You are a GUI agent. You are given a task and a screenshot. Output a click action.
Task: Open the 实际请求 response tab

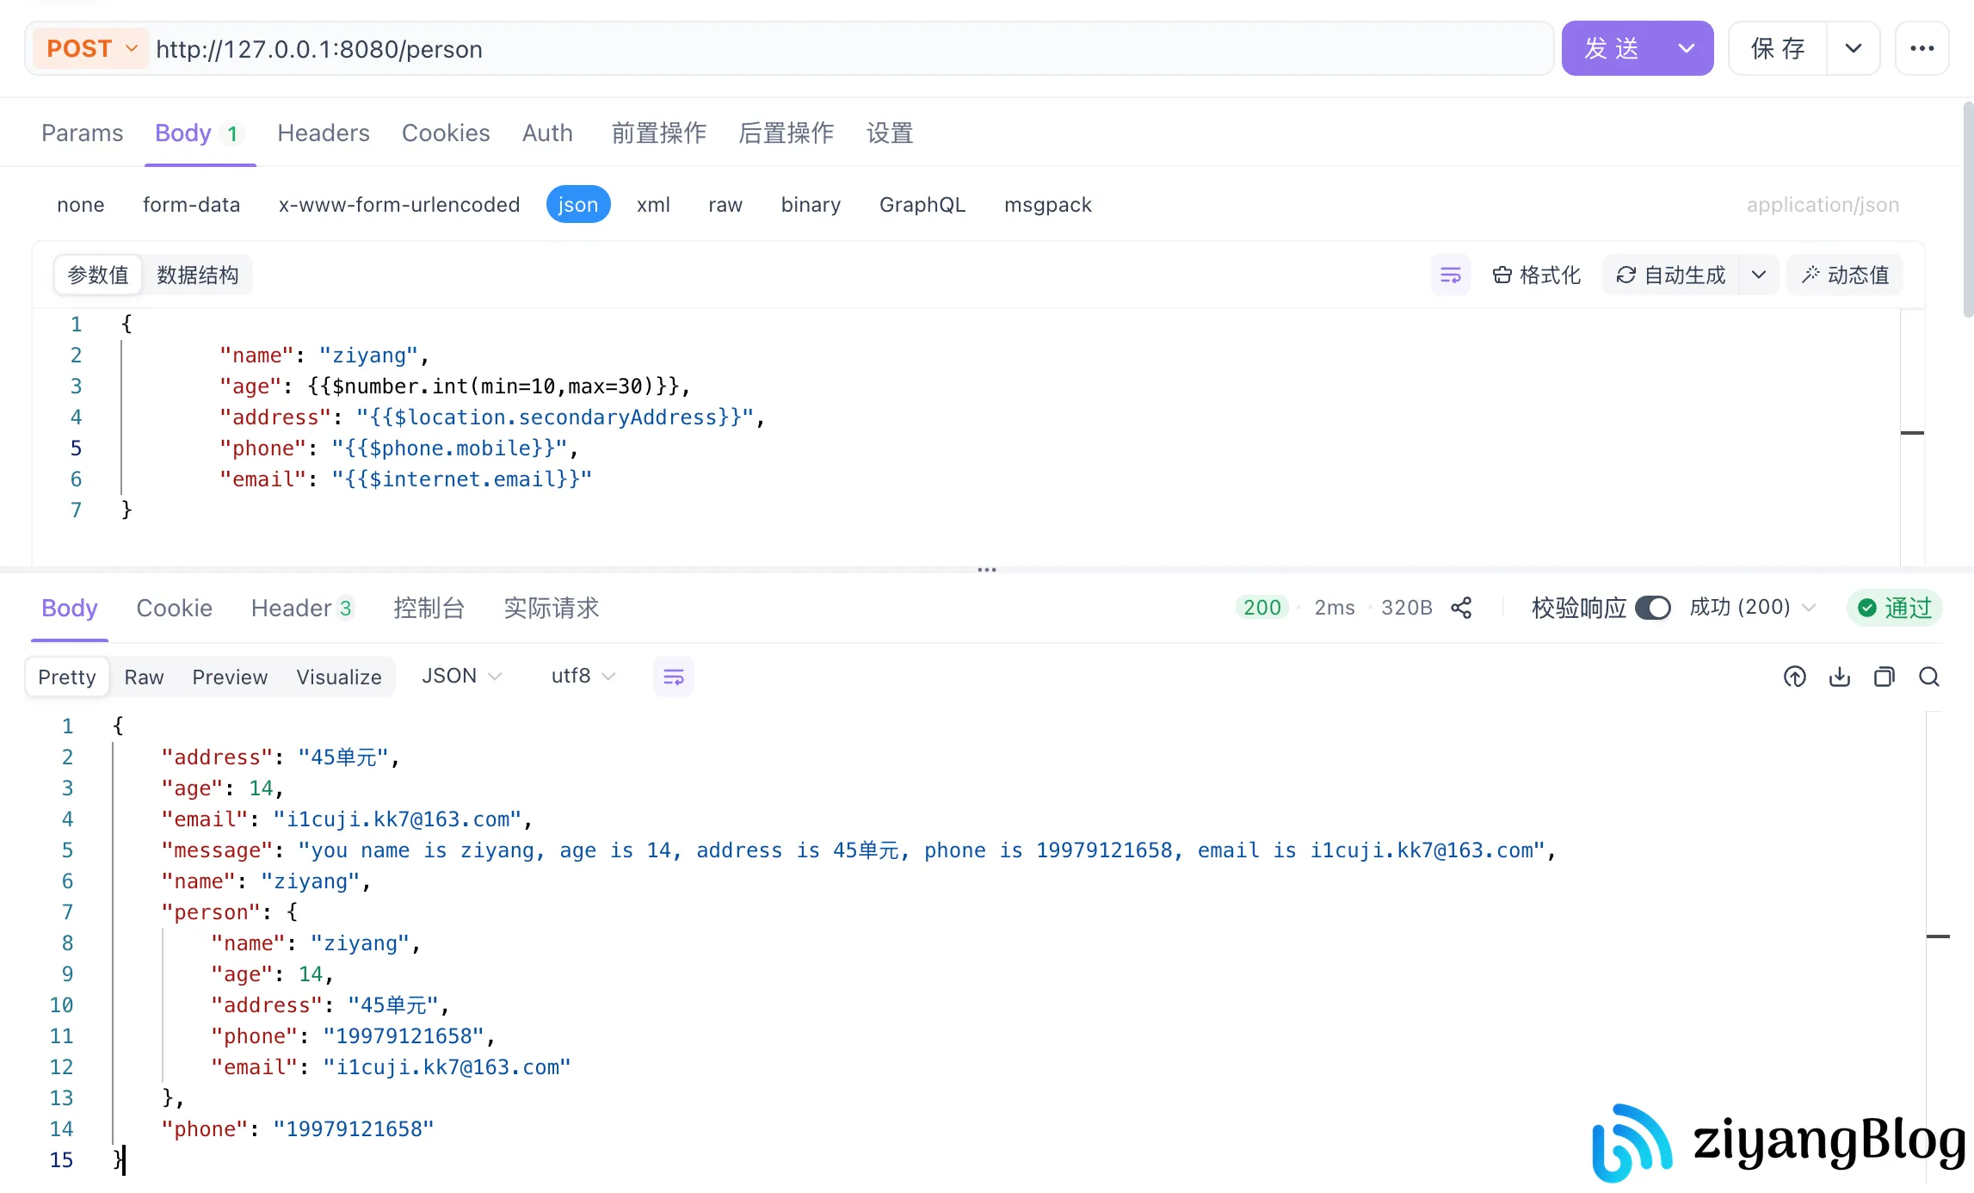click(x=551, y=609)
